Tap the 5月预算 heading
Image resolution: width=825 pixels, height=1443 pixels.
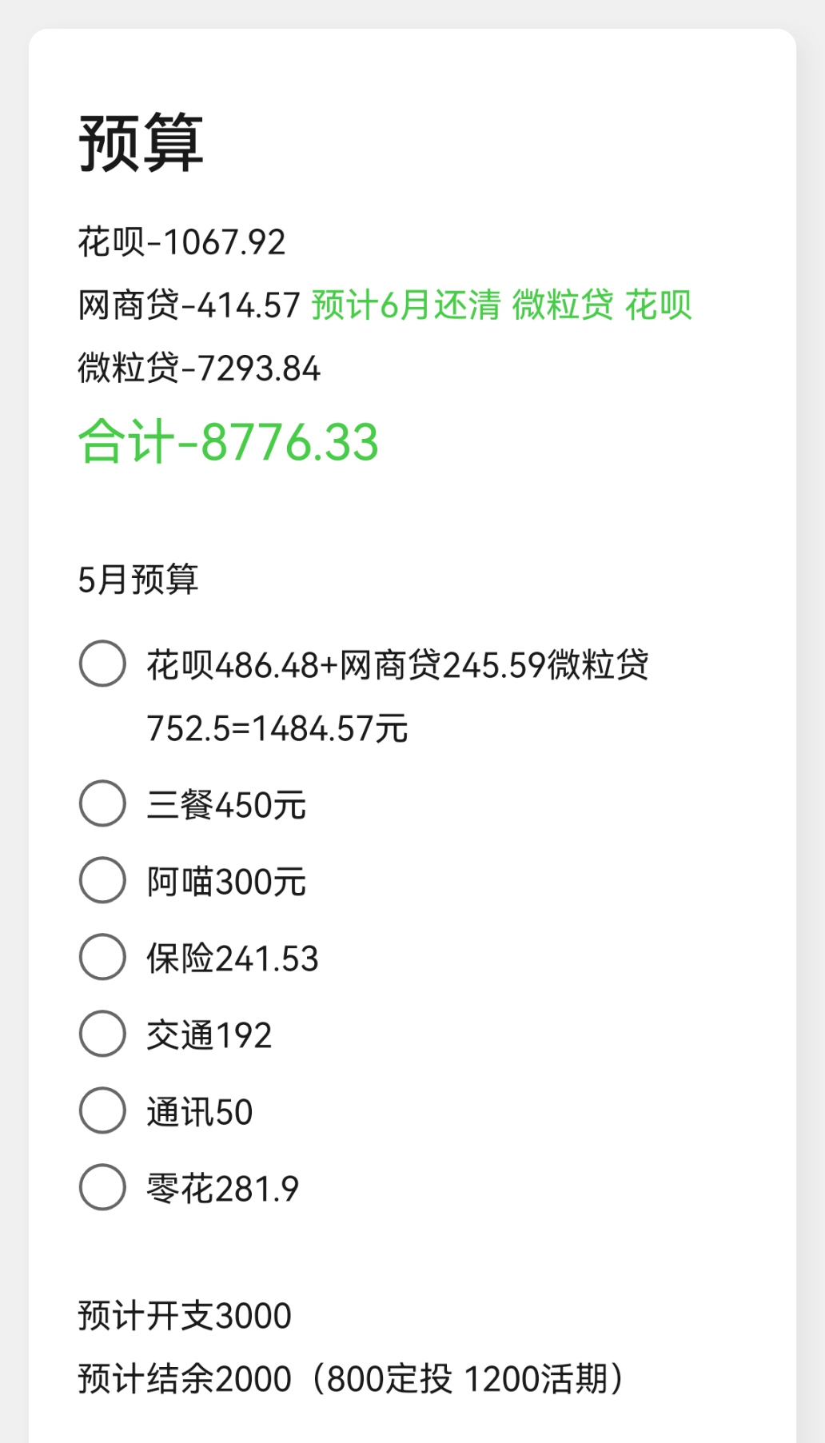138,580
